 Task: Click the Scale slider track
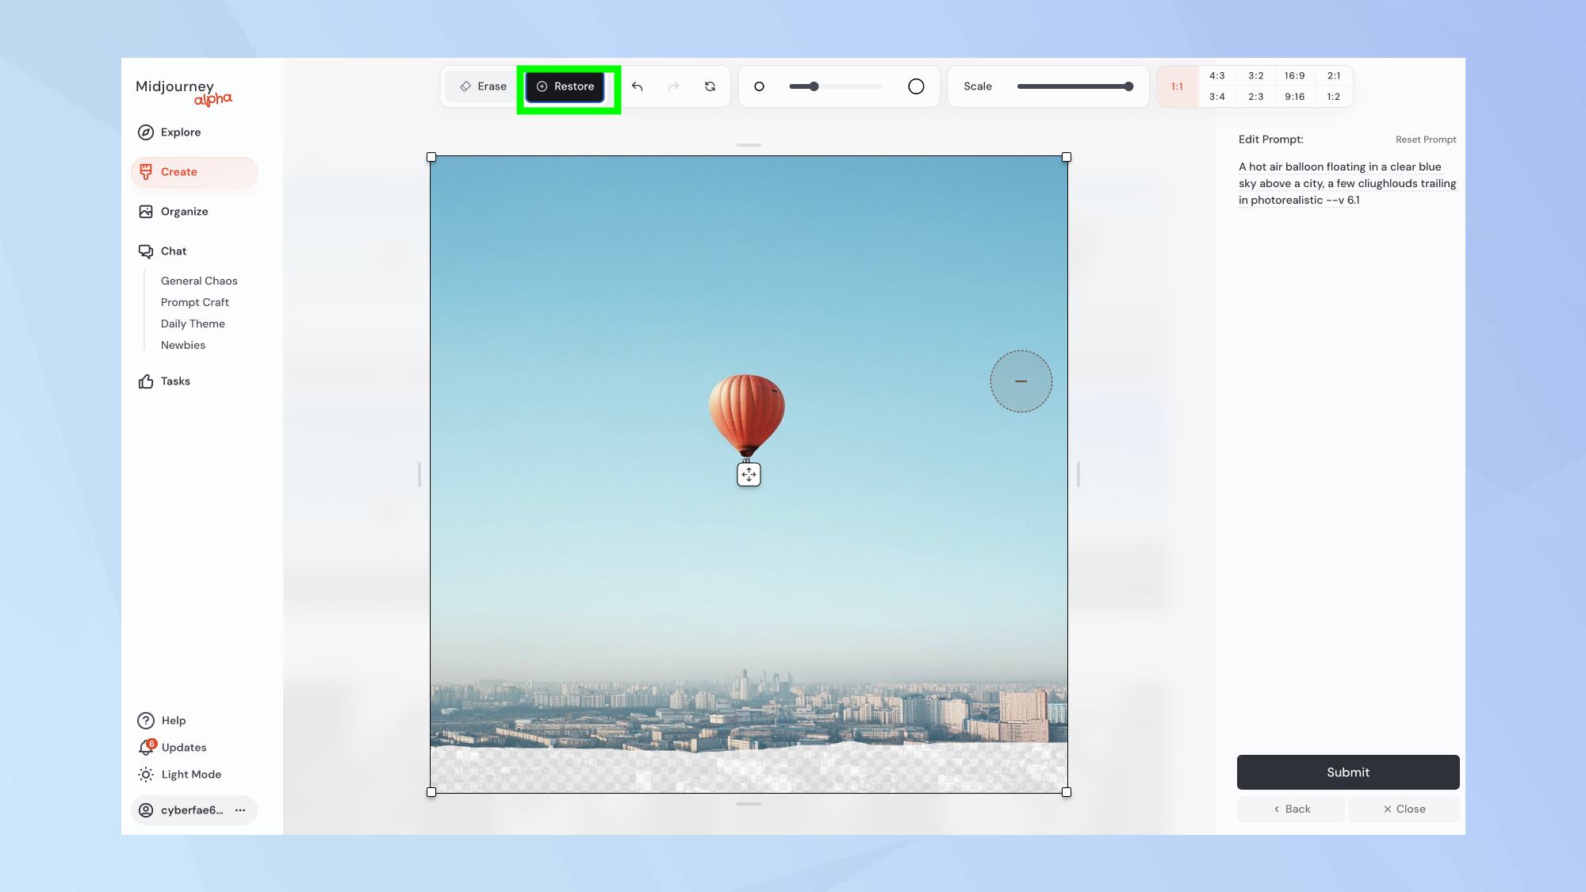[x=1073, y=86]
